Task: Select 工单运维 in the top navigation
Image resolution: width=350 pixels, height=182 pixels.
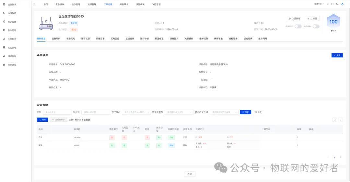Action: click(x=108, y=4)
